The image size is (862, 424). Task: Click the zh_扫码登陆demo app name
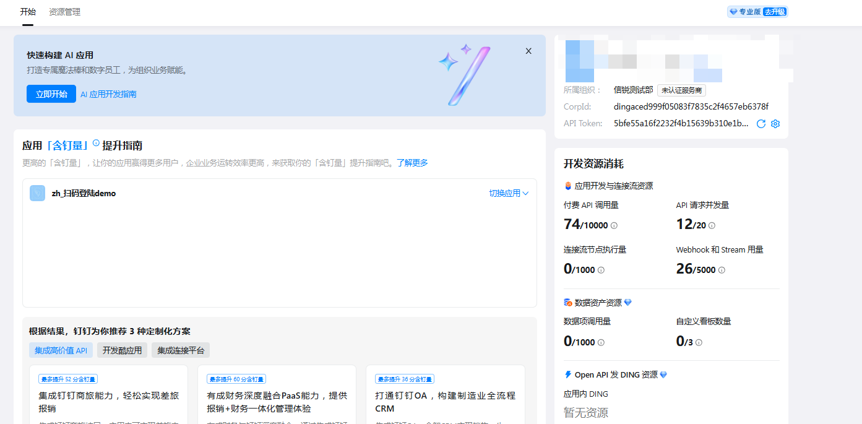[x=84, y=193]
